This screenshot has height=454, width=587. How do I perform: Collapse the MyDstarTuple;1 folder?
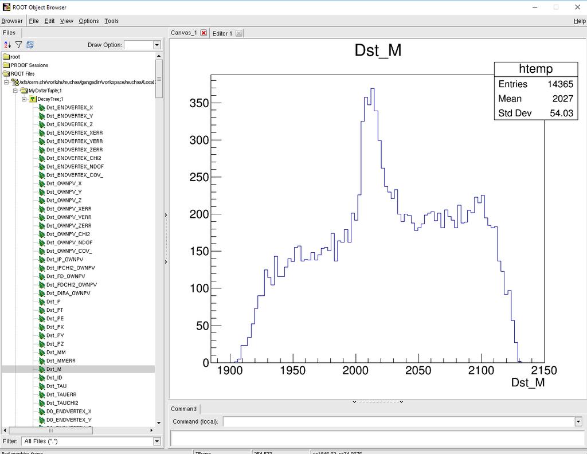tap(15, 91)
